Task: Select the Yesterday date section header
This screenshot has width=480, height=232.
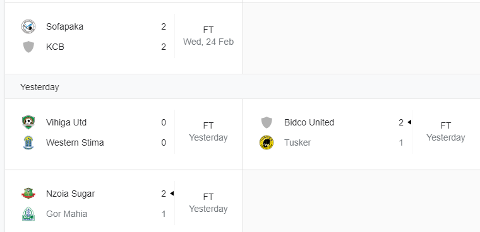Action: [x=40, y=87]
